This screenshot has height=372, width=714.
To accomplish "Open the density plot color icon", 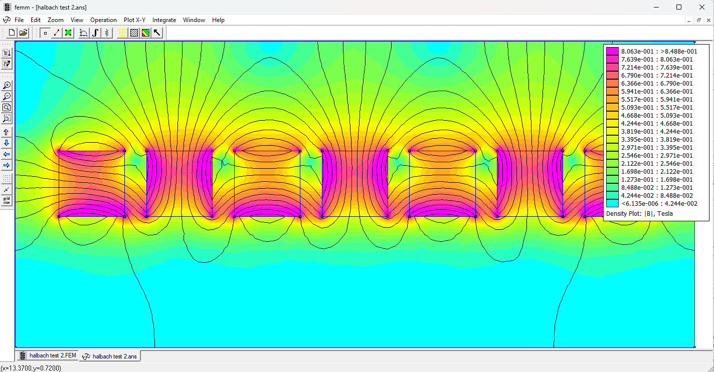I will 145,33.
